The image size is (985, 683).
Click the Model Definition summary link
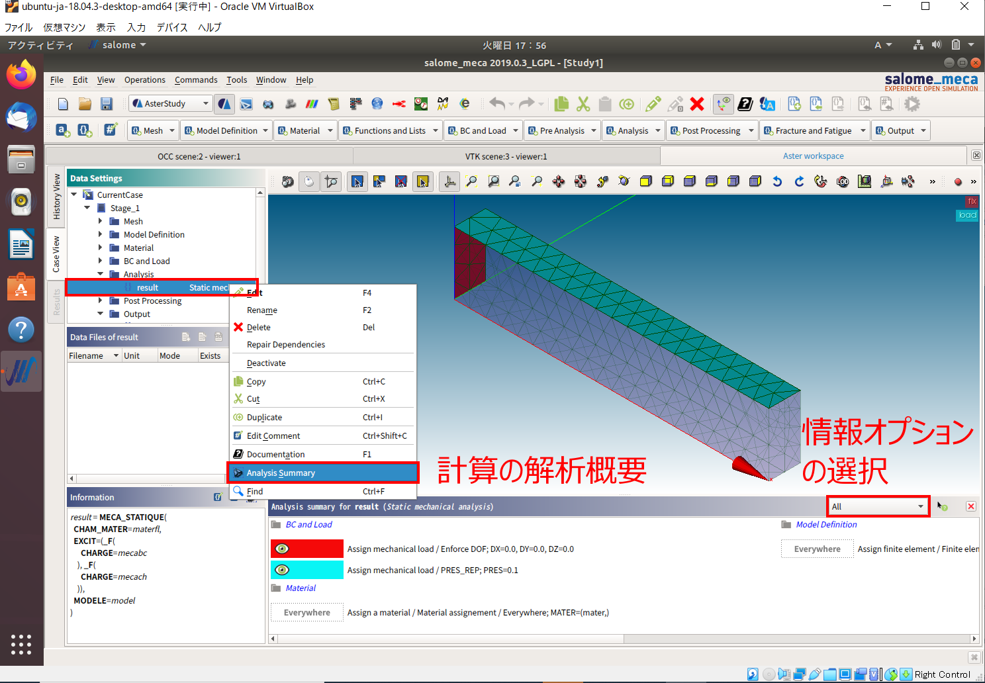tap(826, 524)
